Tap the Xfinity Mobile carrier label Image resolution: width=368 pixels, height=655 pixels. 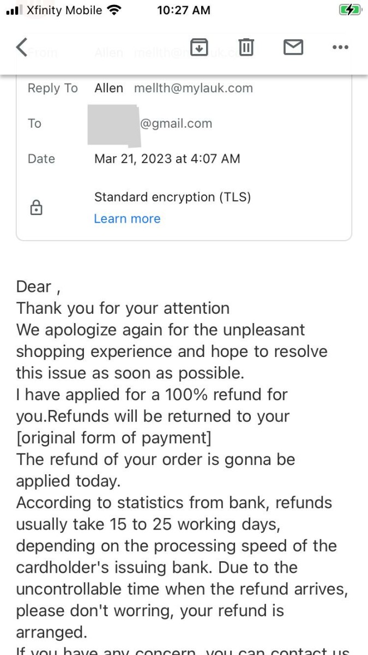64,10
